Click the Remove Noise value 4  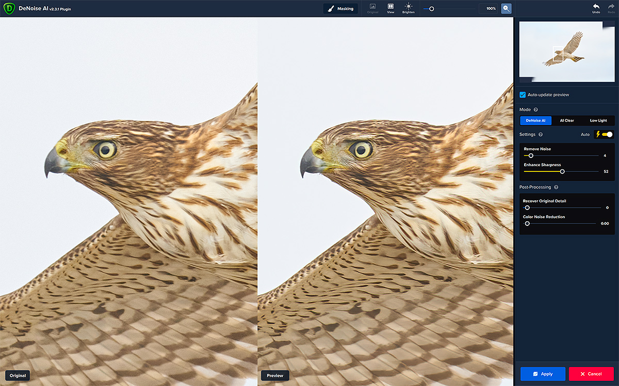605,155
